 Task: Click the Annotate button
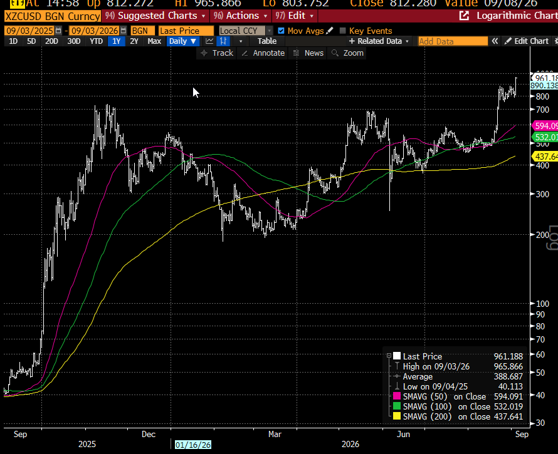pos(263,53)
